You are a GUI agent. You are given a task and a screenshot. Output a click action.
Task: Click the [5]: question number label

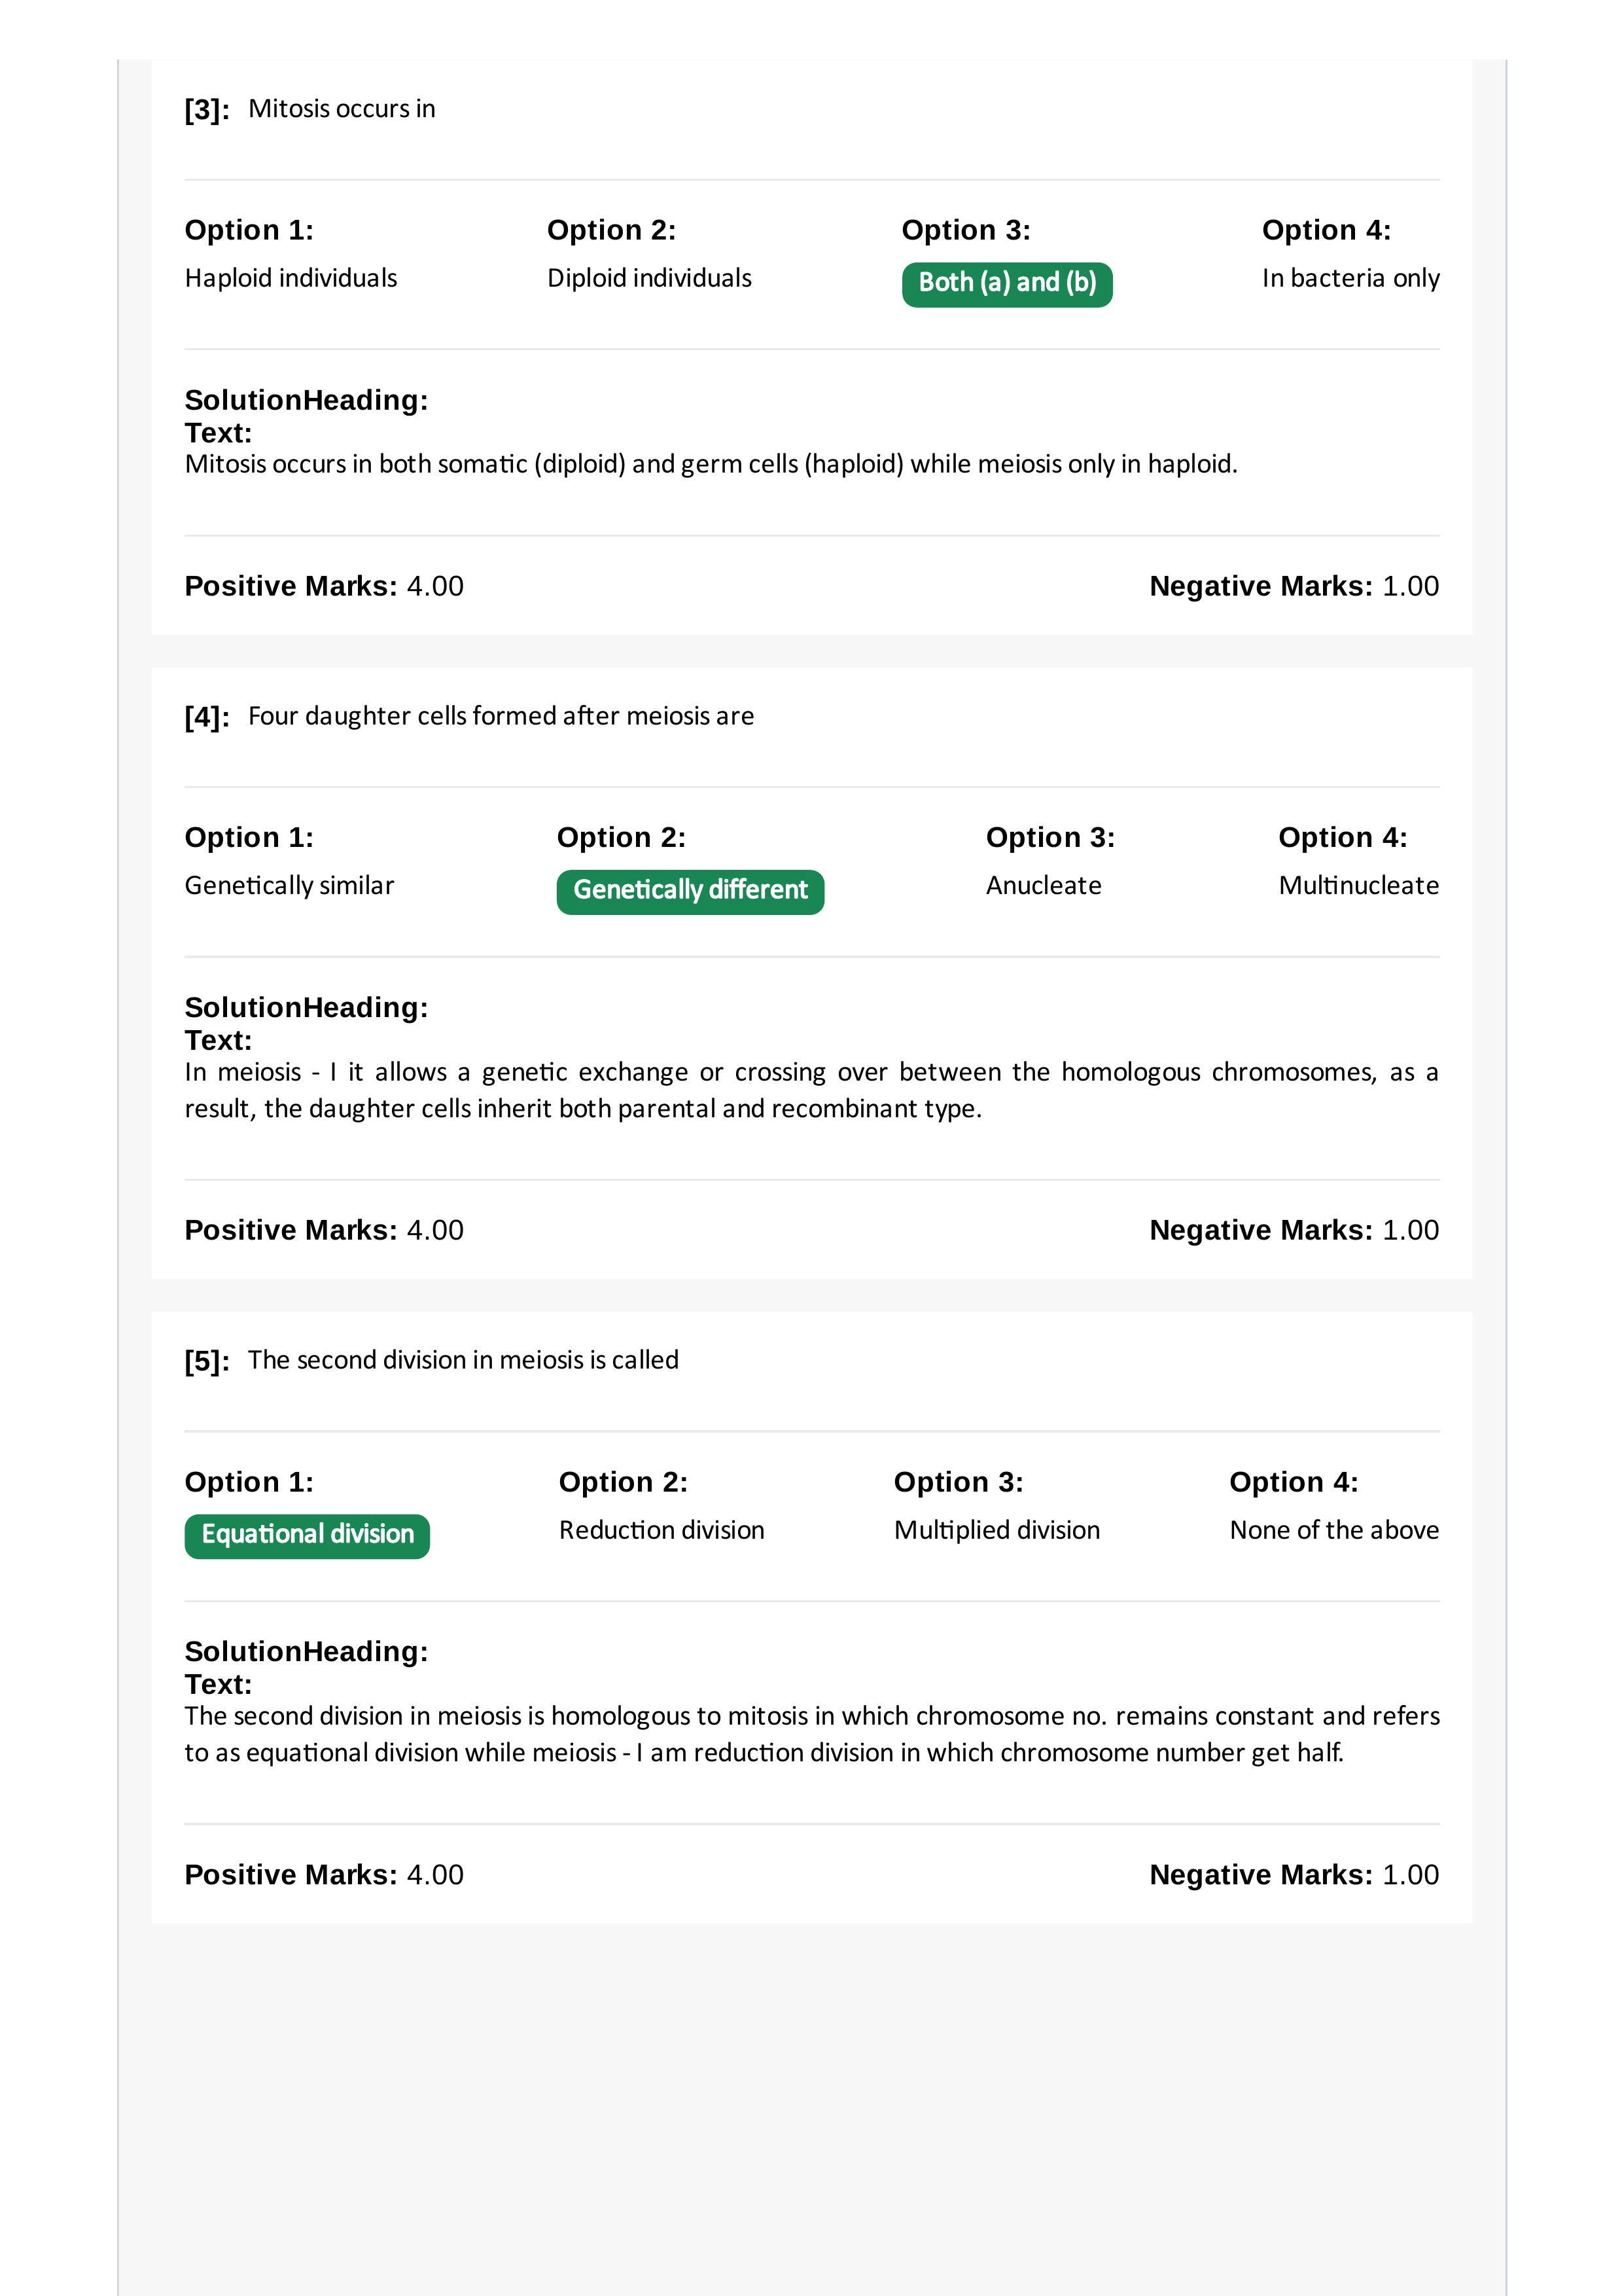coord(207,1361)
